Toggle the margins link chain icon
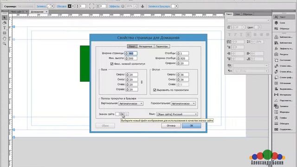This screenshot has height=167, width=297. pos(142,82)
